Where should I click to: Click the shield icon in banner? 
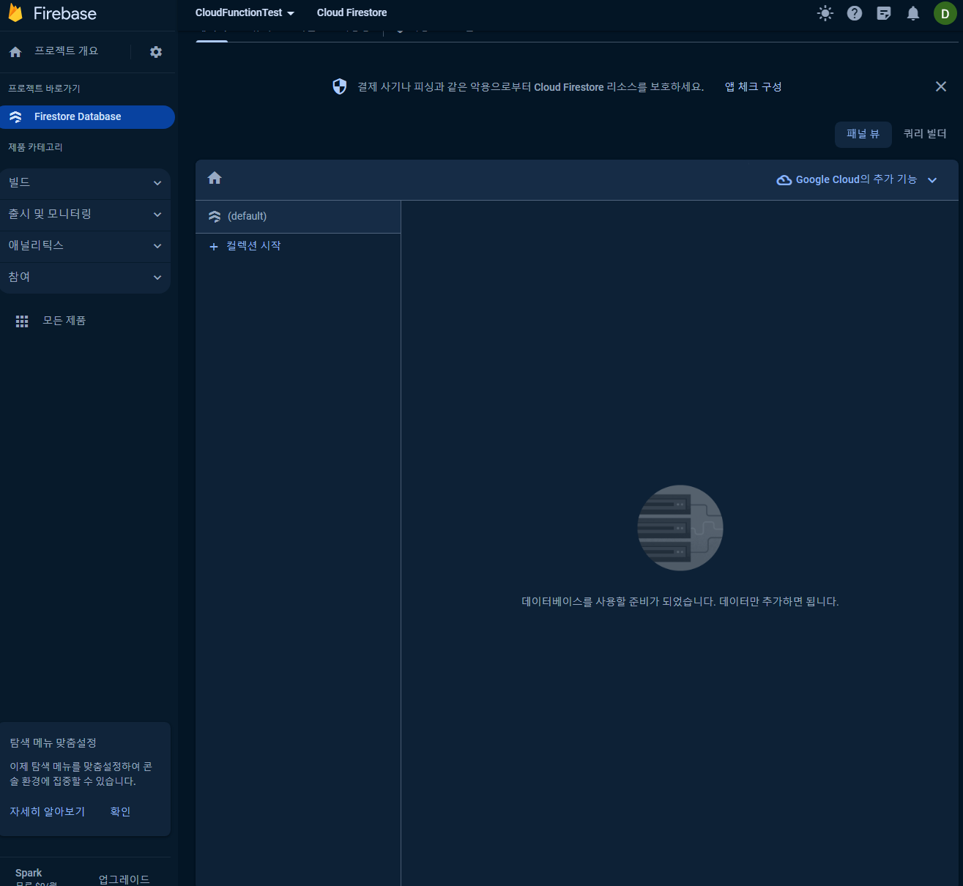pos(340,86)
